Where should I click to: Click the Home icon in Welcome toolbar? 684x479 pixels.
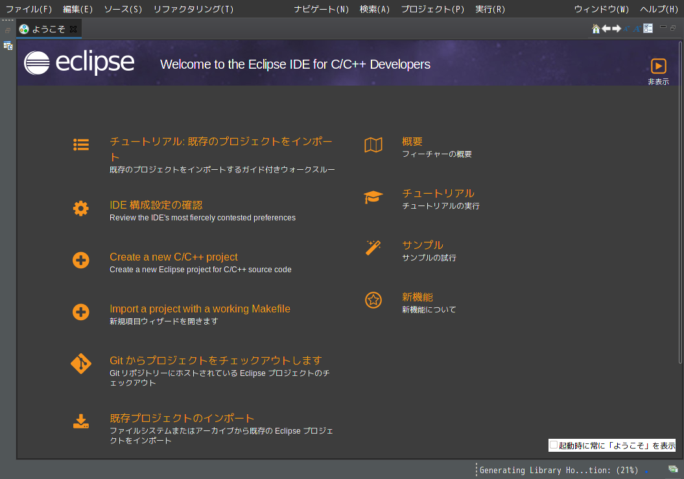point(596,29)
